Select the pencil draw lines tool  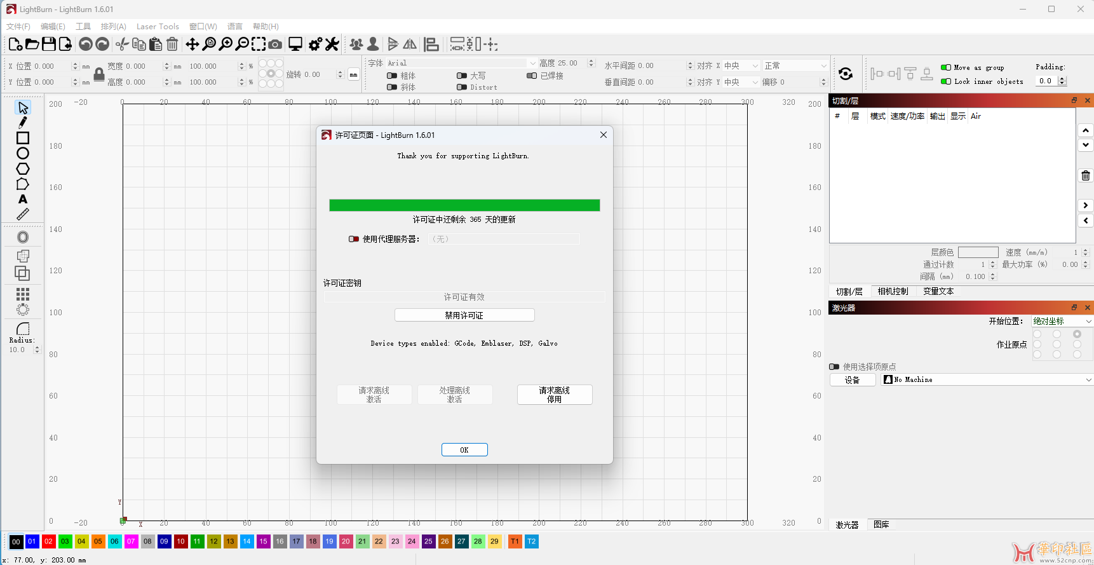coord(23,123)
